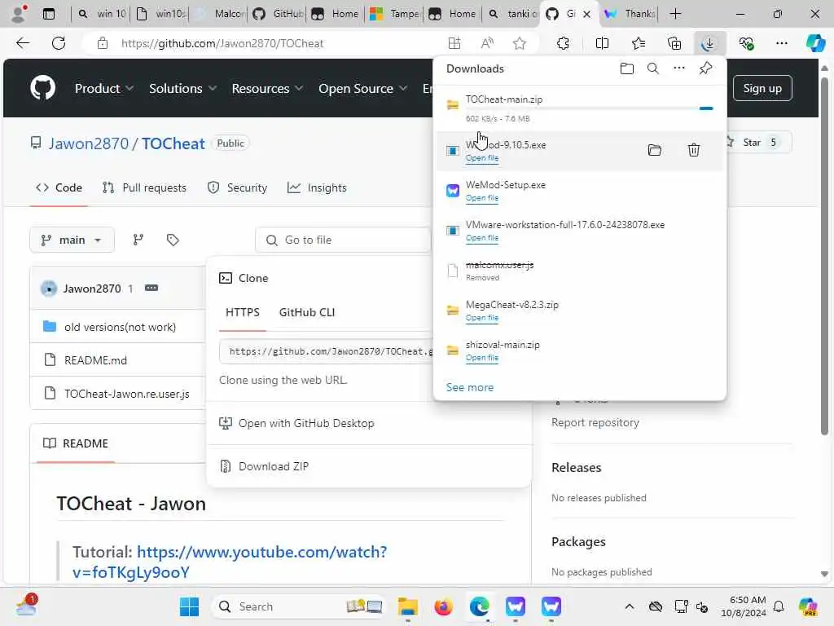Pin the Downloads panel
This screenshot has height=626, width=834.
(x=705, y=68)
